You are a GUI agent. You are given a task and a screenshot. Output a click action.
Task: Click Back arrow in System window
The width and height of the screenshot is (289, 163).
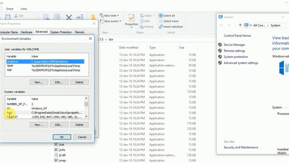[222, 25]
